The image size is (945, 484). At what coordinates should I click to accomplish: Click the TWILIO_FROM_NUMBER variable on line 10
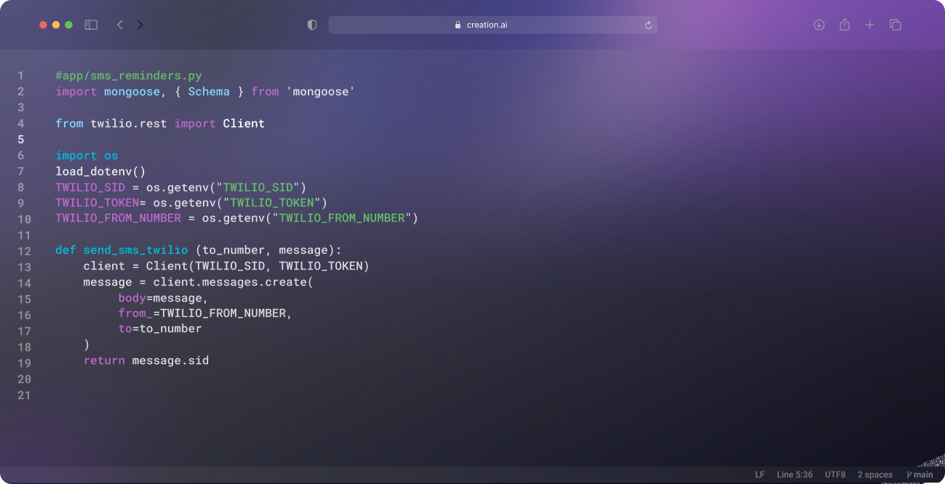(x=118, y=218)
